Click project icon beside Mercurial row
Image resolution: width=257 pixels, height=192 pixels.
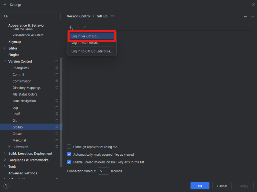tap(57, 140)
